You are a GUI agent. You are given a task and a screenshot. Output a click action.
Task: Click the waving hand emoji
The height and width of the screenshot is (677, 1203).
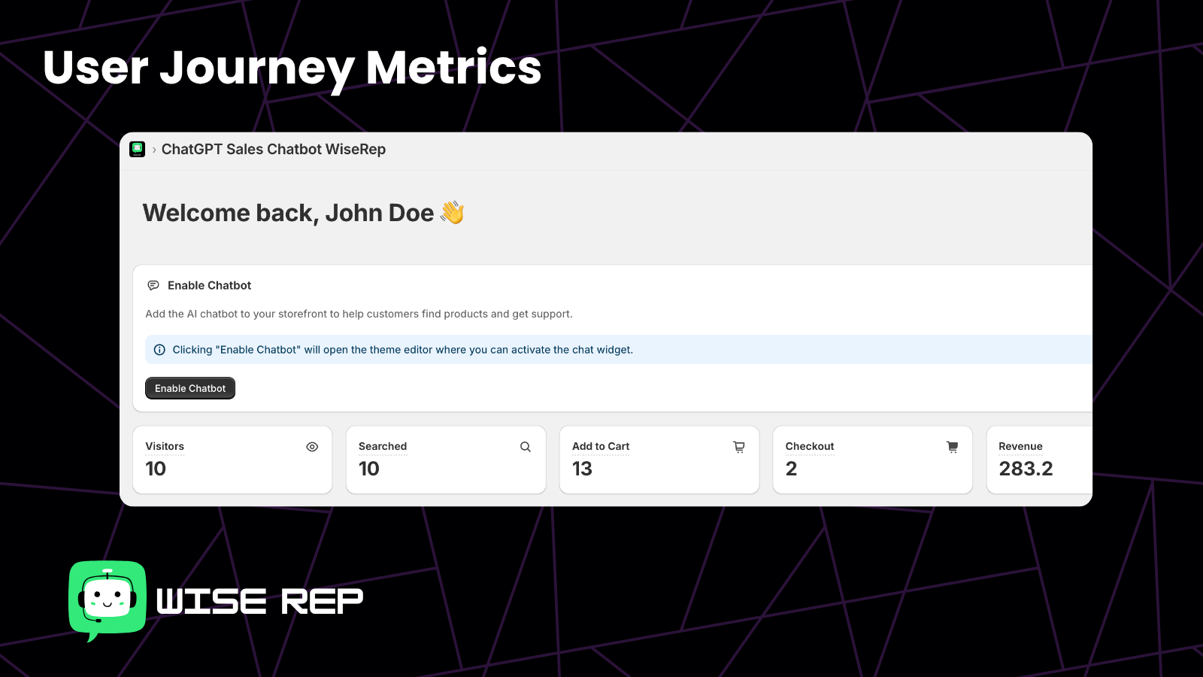click(453, 212)
